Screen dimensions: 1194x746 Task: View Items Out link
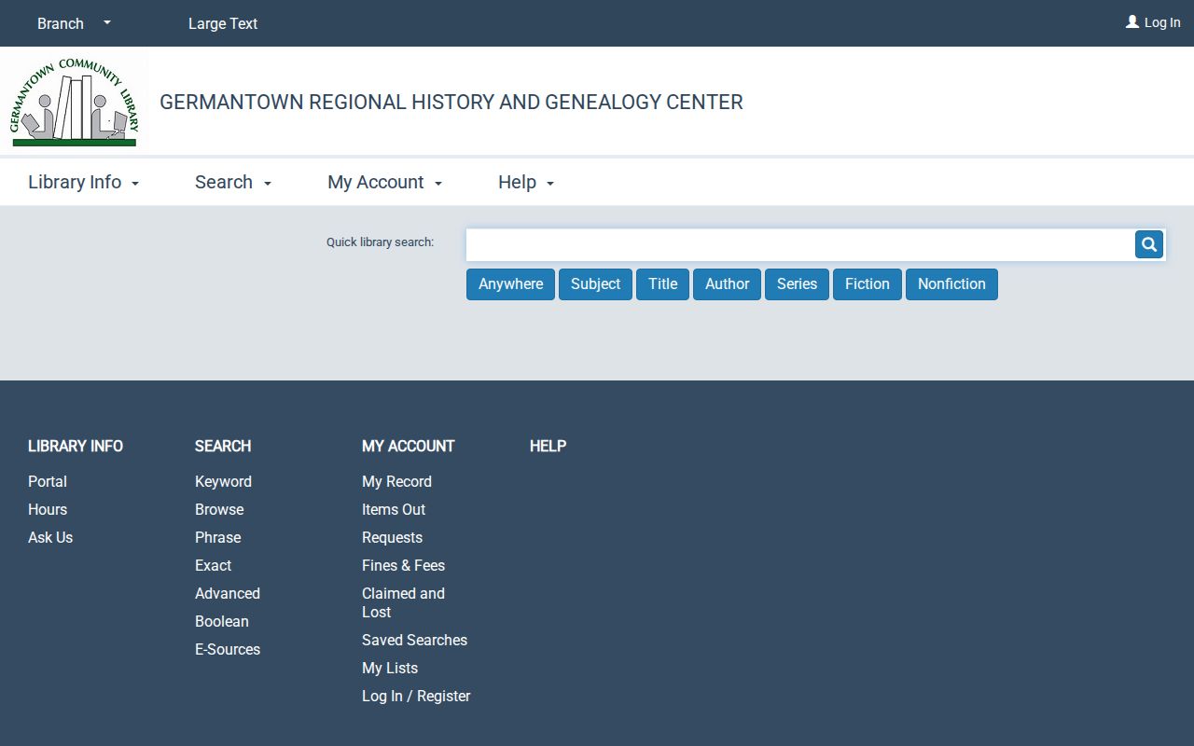[x=394, y=509]
